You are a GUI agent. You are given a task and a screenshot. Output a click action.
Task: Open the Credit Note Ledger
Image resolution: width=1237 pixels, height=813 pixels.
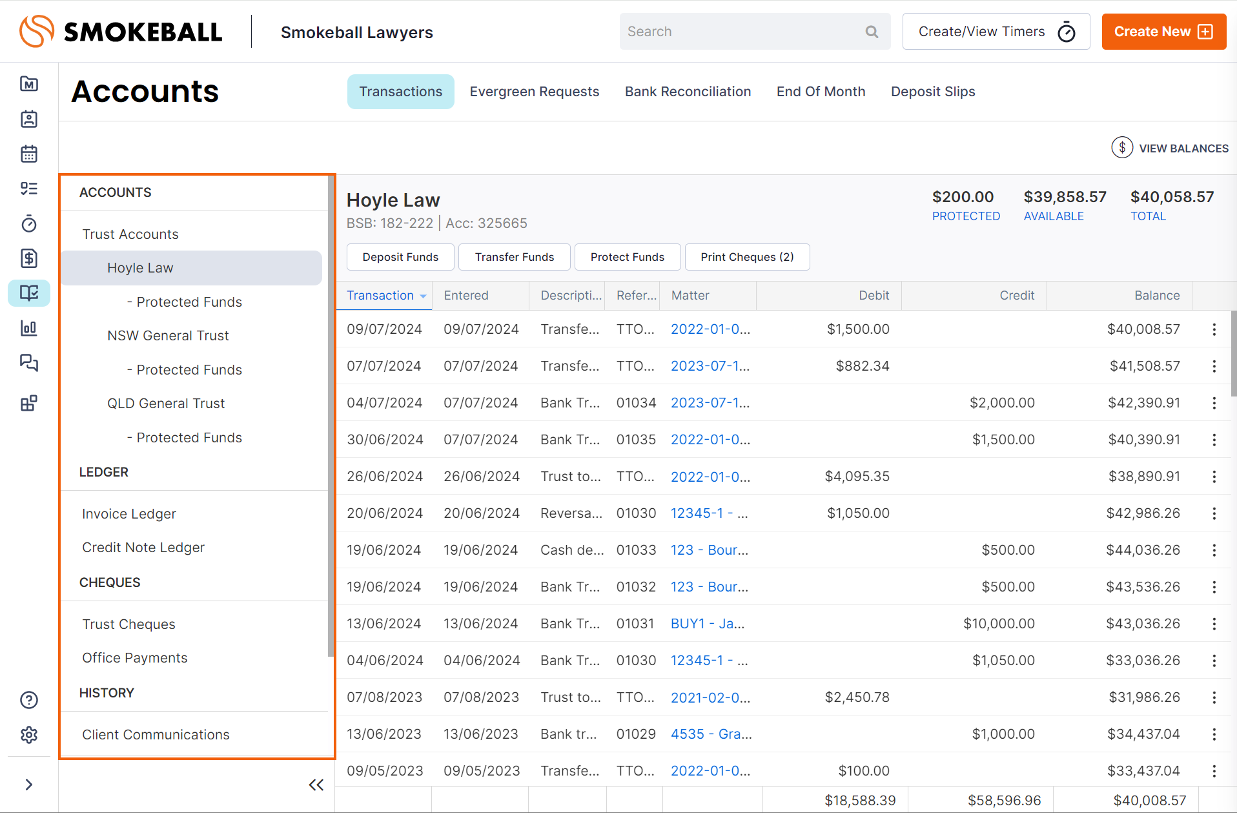coord(143,548)
